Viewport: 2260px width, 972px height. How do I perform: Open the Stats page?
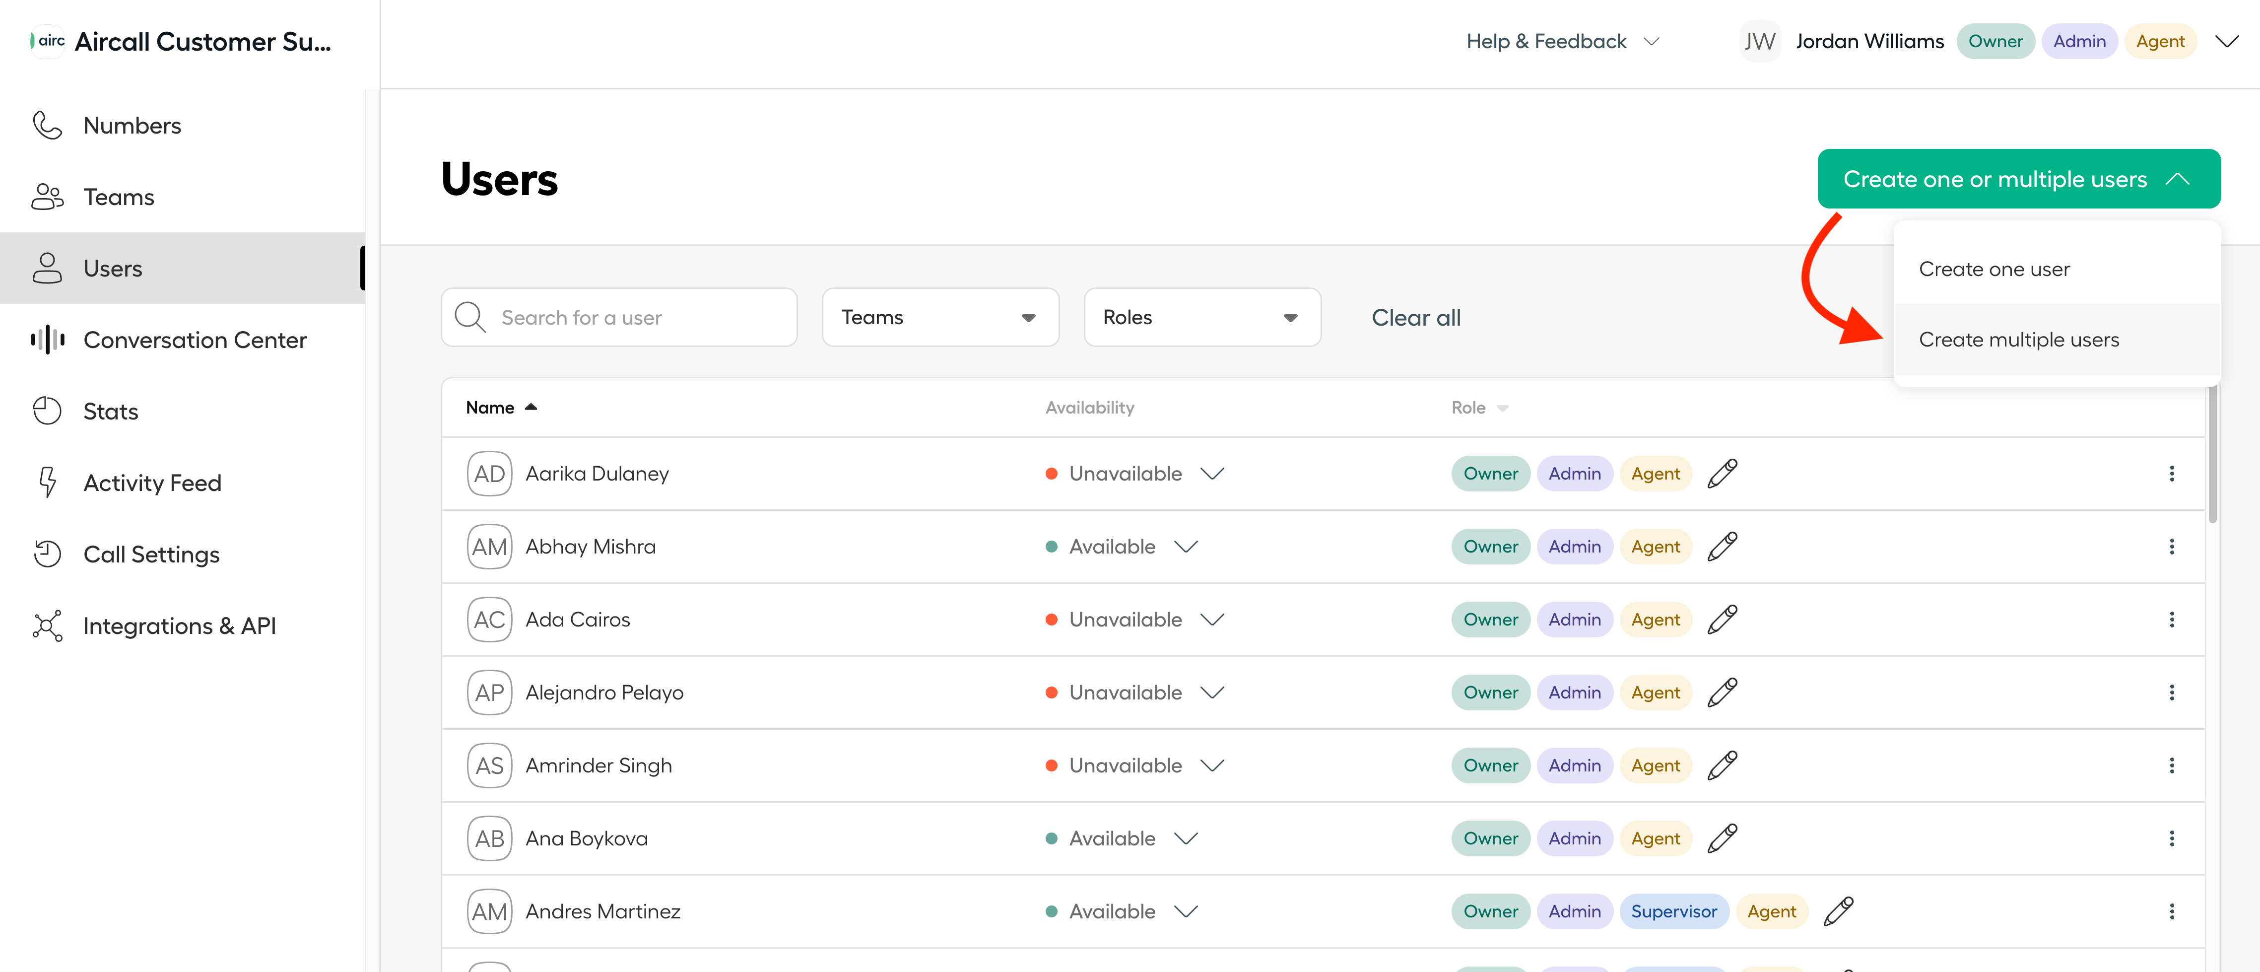pyautogui.click(x=183, y=412)
